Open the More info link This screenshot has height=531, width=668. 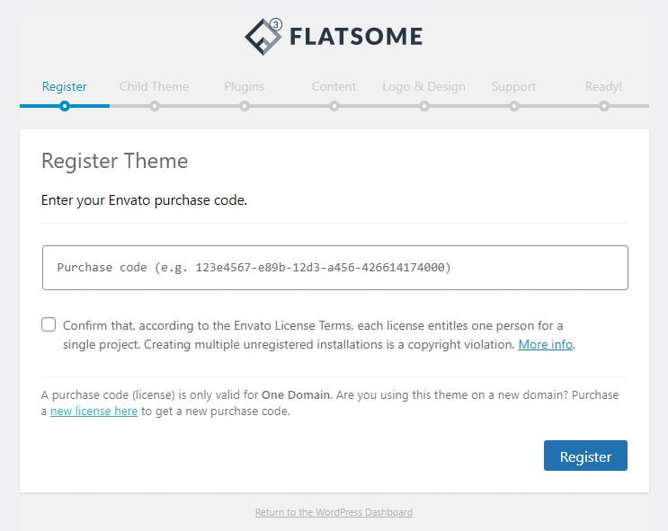(x=546, y=344)
